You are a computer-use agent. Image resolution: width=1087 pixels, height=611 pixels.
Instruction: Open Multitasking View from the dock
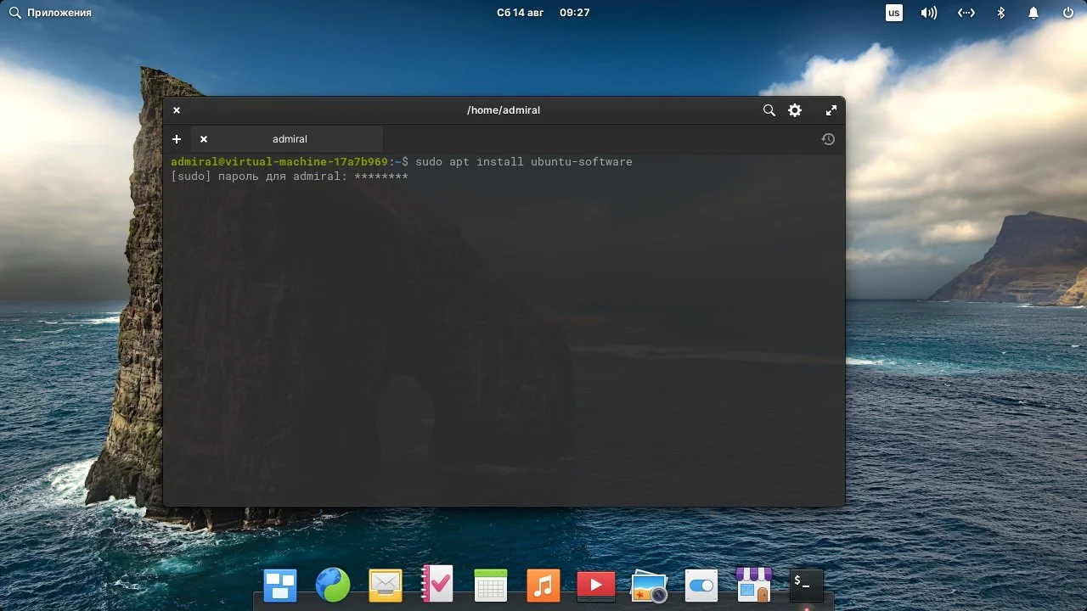pos(280,585)
